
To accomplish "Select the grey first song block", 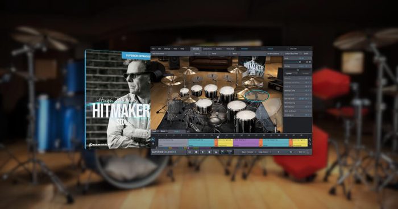I will point(173,143).
